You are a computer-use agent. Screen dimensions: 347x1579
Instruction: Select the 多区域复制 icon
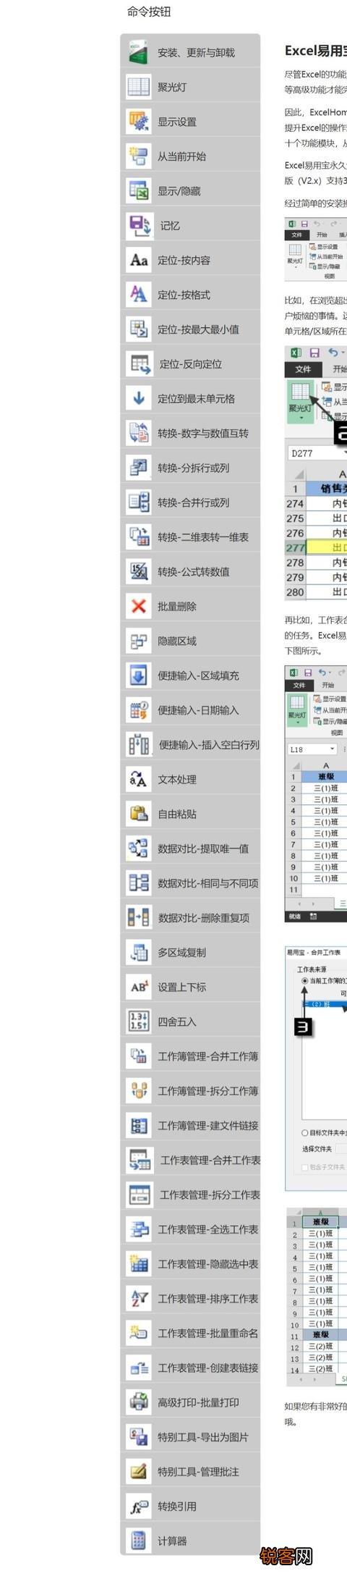point(138,953)
